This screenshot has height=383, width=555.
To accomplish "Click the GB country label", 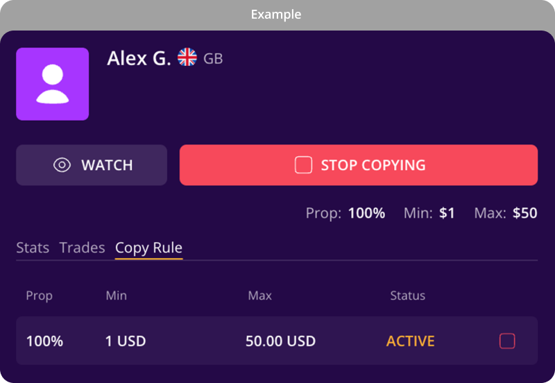I will 213,59.
